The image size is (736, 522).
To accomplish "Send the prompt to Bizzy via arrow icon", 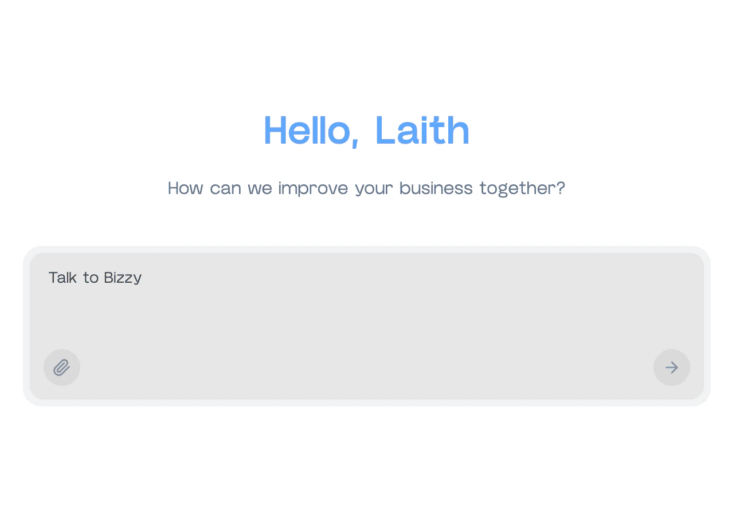I will 671,367.
